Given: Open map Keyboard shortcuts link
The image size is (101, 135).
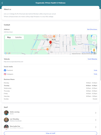Looking at the screenshot, I should pos(76,54).
